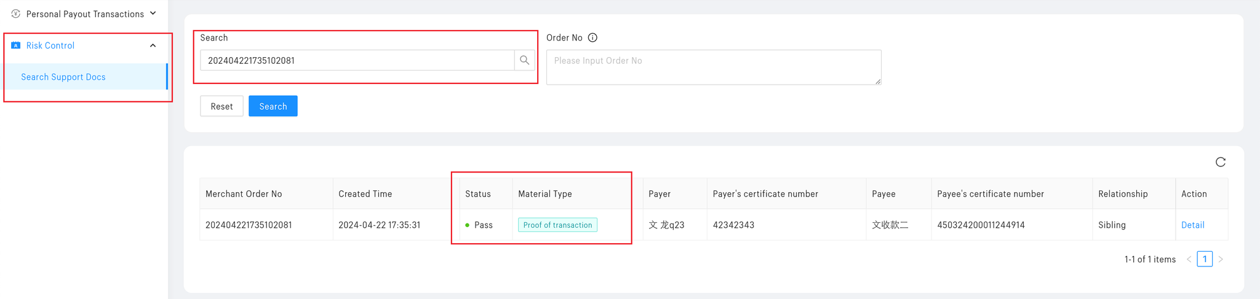
Task: Click the Personal Payout Transactions icon
Action: [16, 14]
